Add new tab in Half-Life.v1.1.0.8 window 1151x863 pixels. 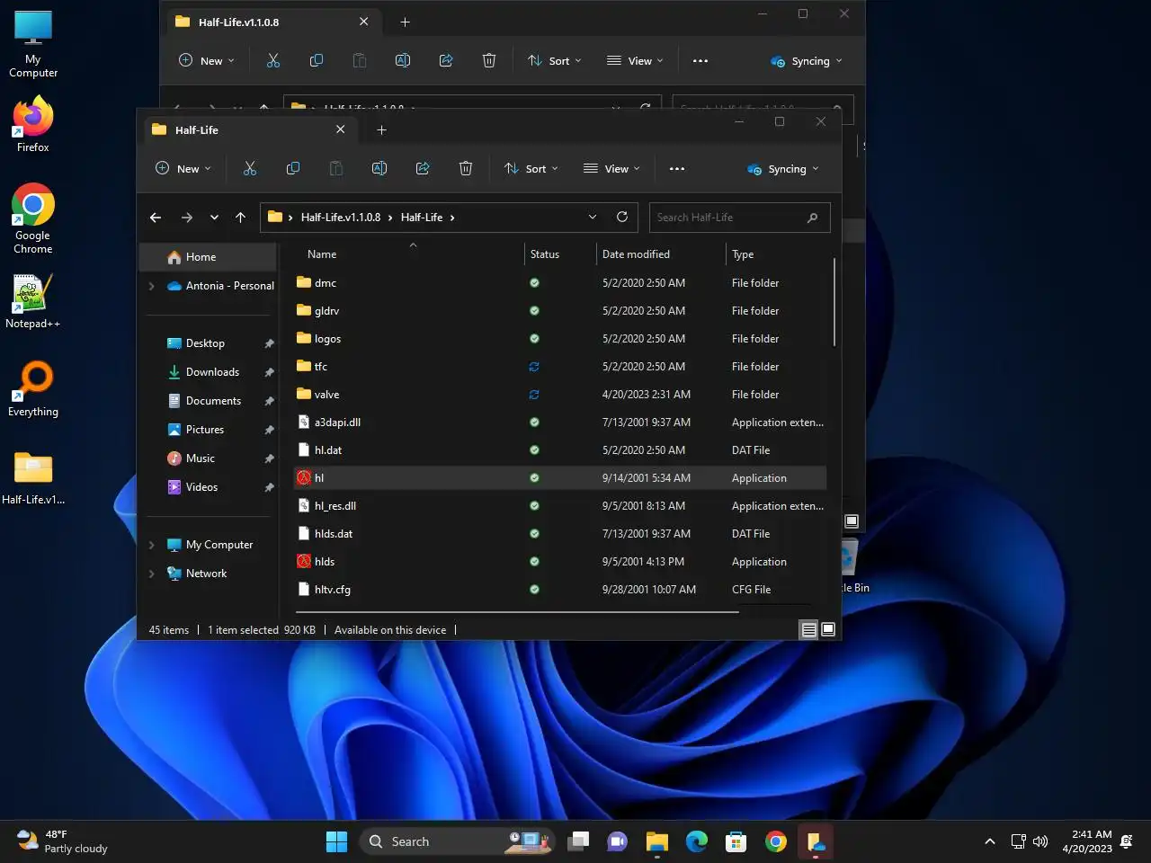[405, 22]
